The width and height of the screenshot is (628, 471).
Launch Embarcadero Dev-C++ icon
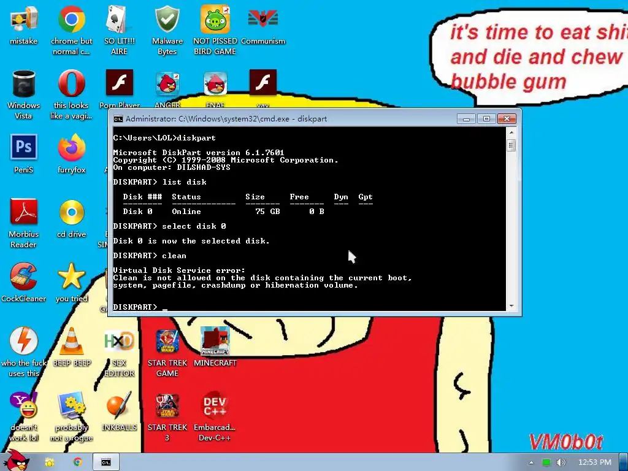point(215,416)
